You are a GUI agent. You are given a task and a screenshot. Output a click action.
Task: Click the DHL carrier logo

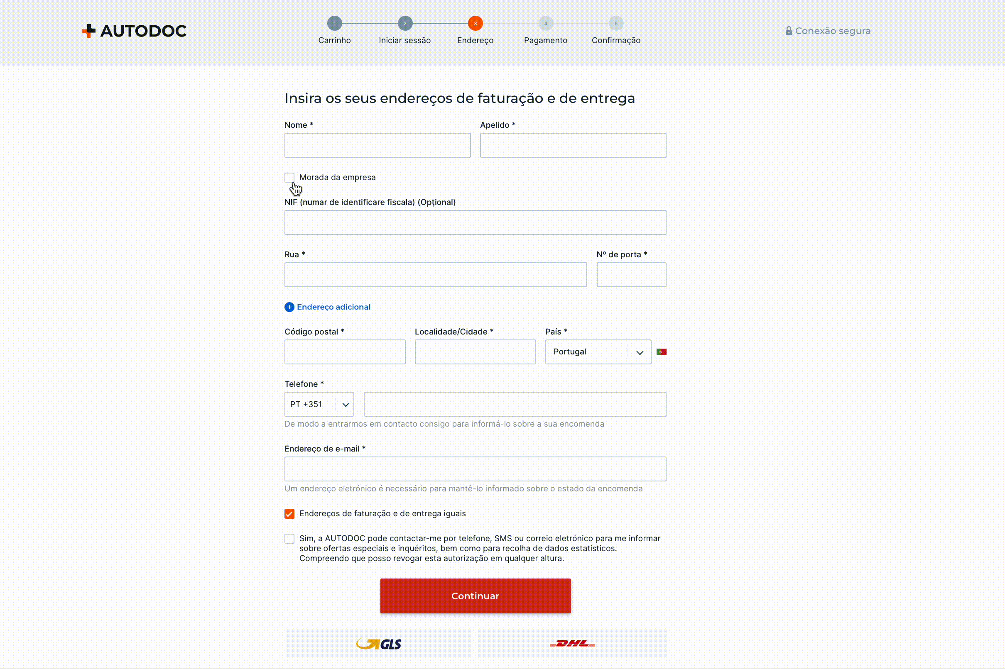click(x=572, y=643)
